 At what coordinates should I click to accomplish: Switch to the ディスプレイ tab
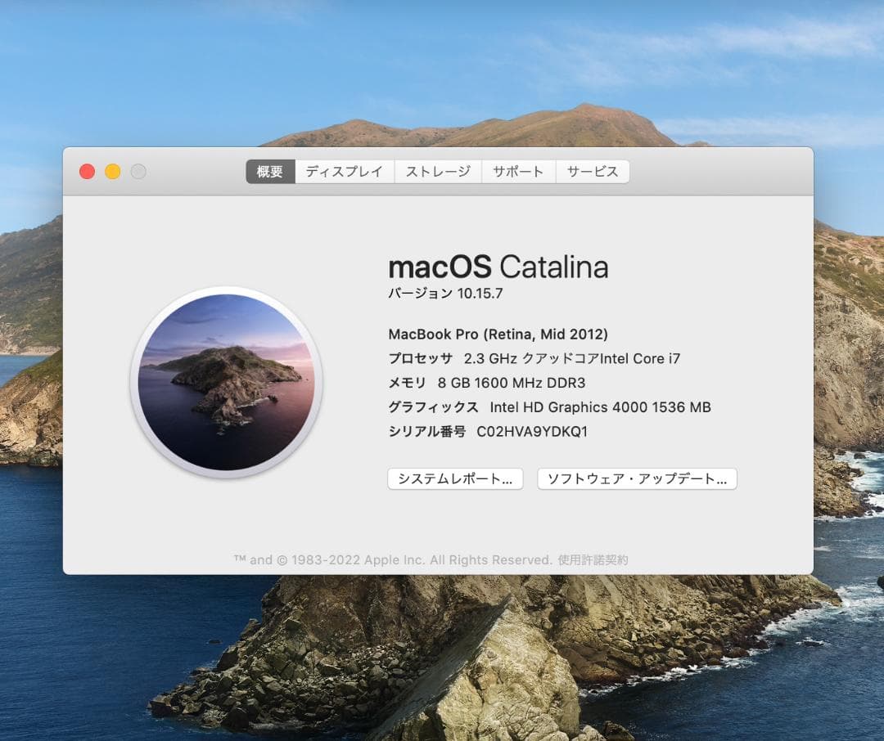(344, 171)
